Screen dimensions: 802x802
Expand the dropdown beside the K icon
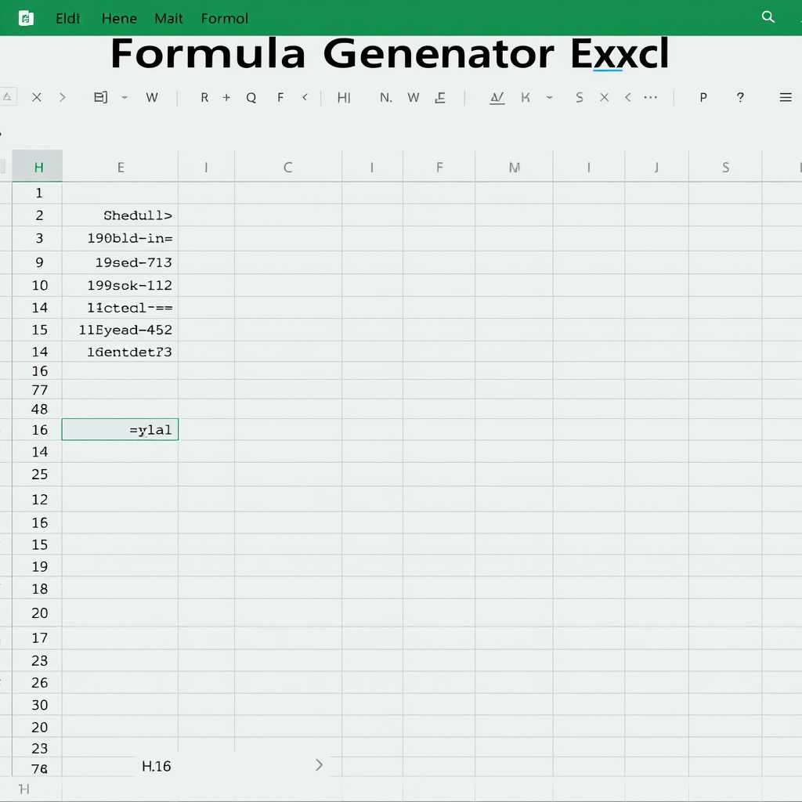pos(548,97)
